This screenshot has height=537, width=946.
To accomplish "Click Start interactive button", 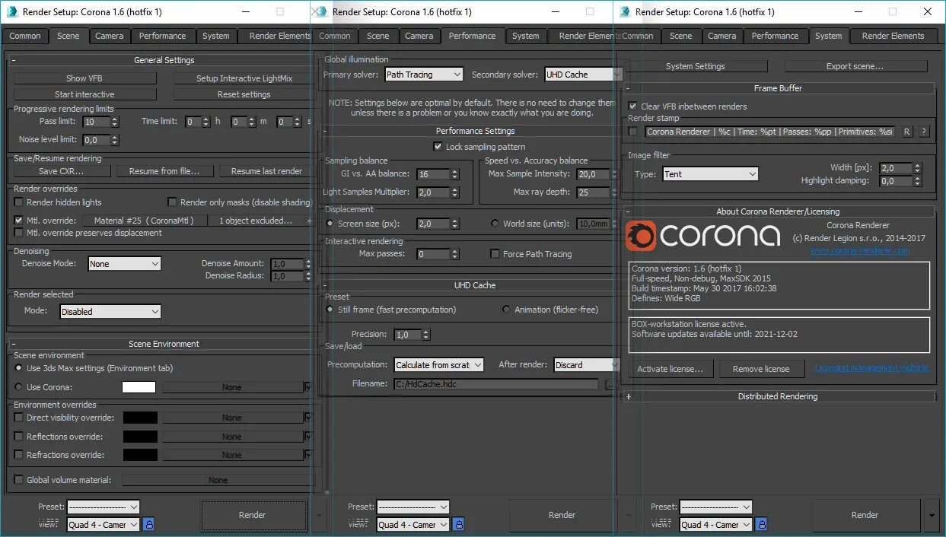I will click(x=84, y=94).
